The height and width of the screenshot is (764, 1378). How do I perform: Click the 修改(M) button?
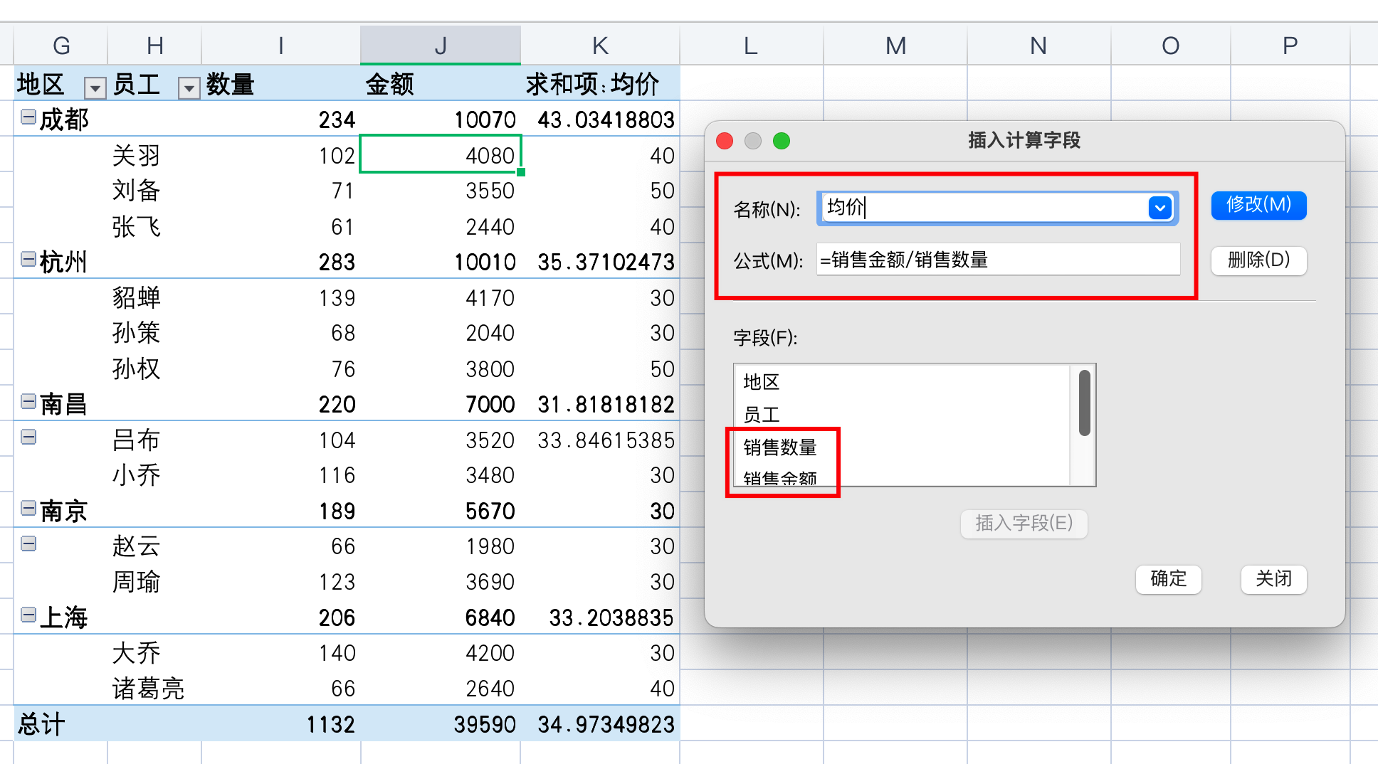coord(1258,206)
